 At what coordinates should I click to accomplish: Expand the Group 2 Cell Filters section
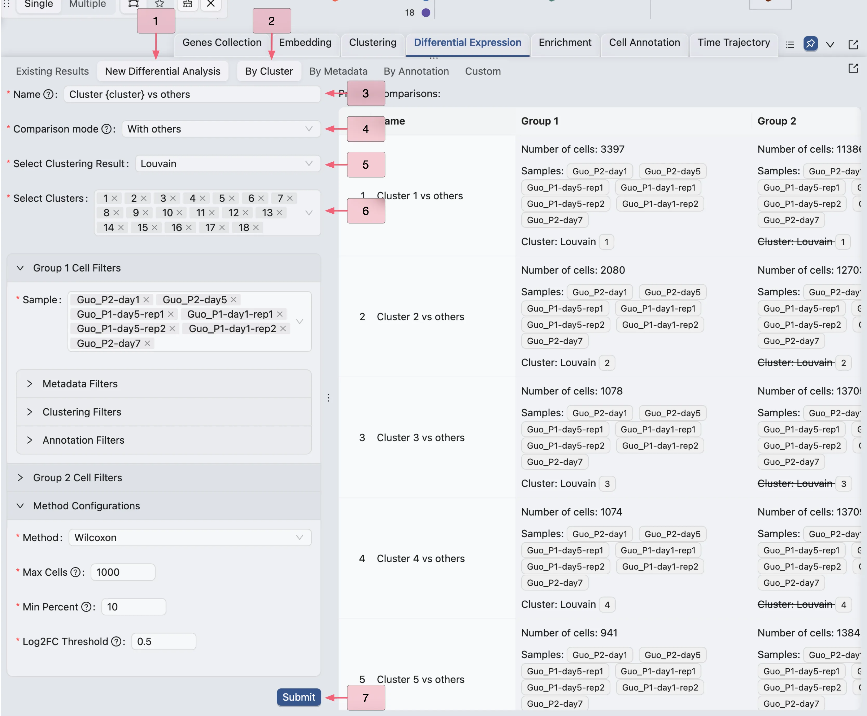[77, 478]
